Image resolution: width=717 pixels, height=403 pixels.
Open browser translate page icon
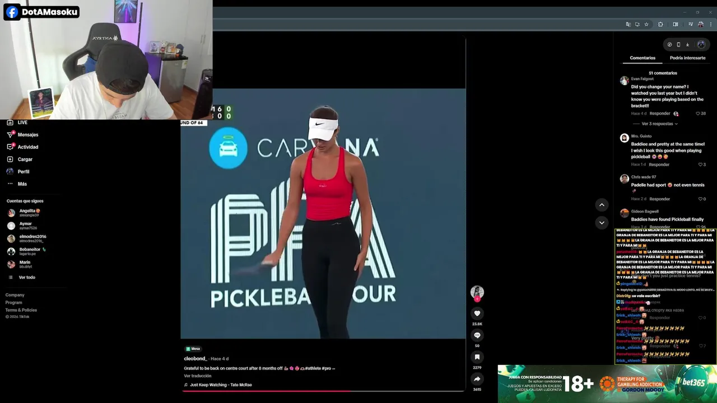pos(628,24)
